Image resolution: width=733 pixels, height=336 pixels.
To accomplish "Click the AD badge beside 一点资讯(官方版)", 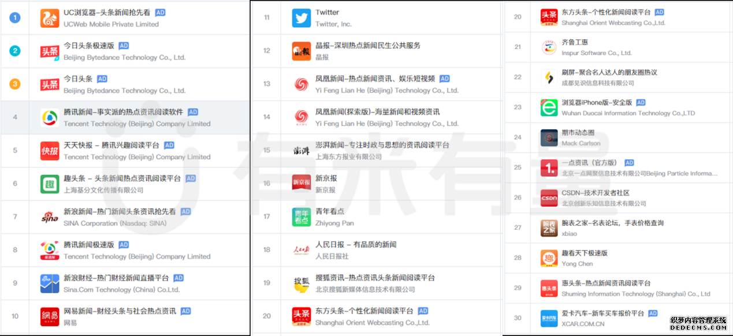I will tap(629, 163).
